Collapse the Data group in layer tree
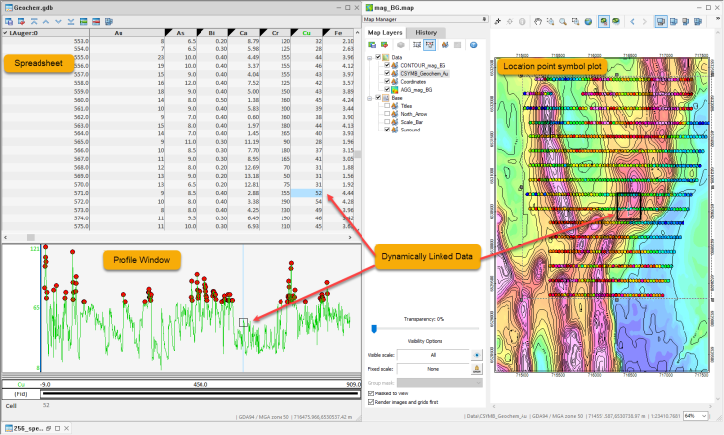Screen dimensions: 724x435 [368, 57]
